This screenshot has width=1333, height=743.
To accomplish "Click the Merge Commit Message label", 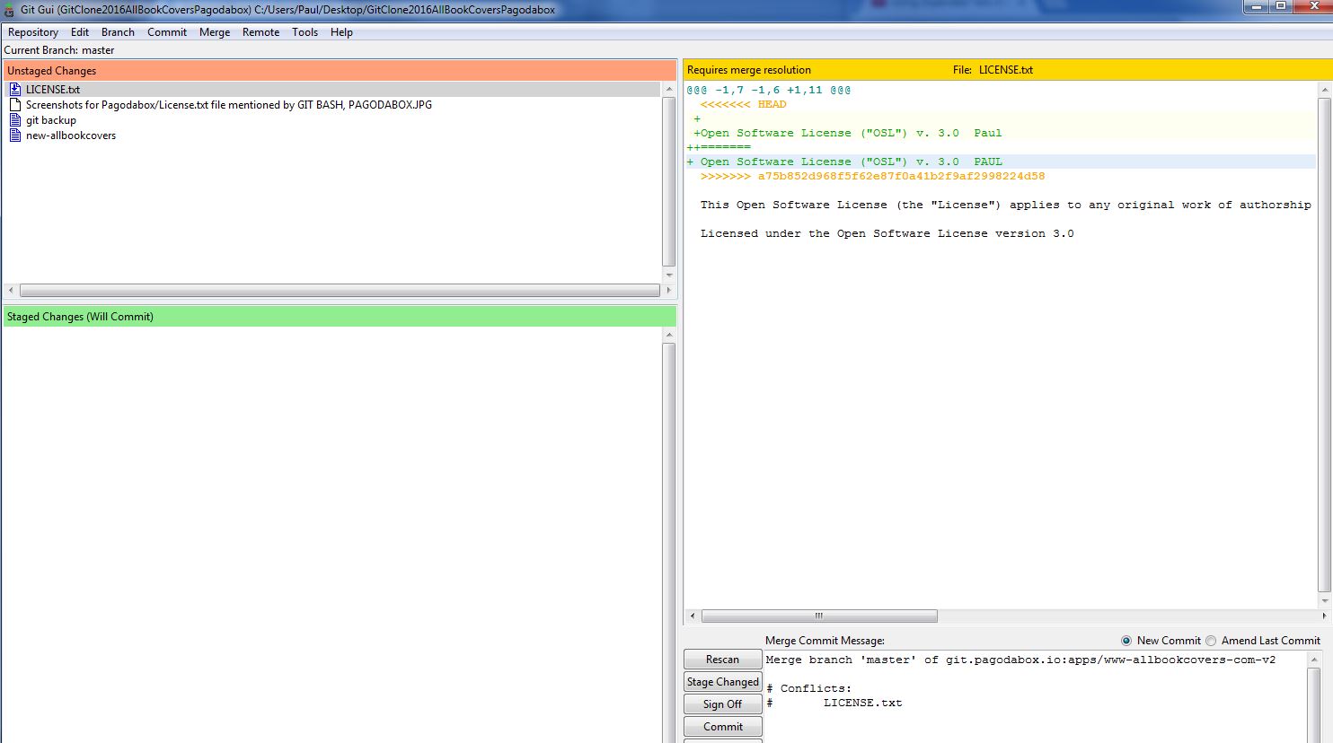I will [x=825, y=641].
